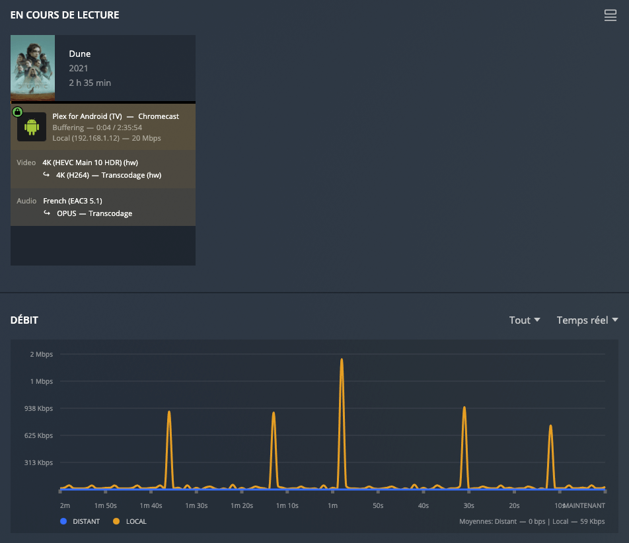Image resolution: width=629 pixels, height=543 pixels.
Task: Click the video transcode arrow icon
Action: coord(46,175)
